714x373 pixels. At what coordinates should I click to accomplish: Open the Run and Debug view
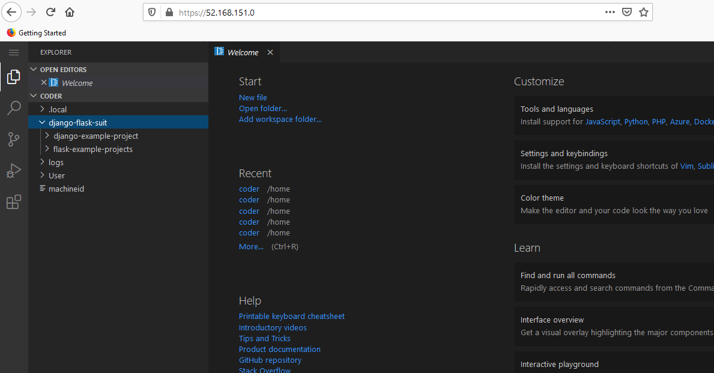tap(14, 171)
